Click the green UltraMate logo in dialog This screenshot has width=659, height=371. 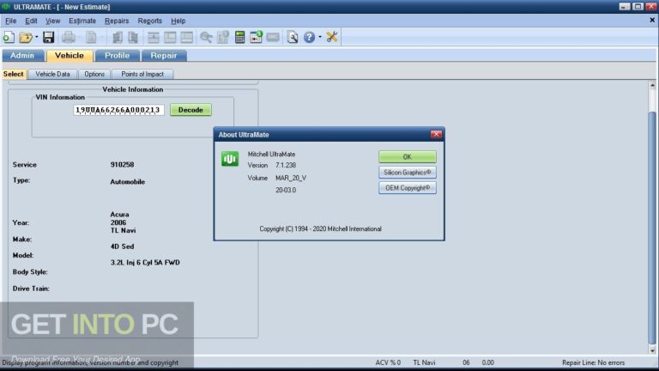pos(230,159)
